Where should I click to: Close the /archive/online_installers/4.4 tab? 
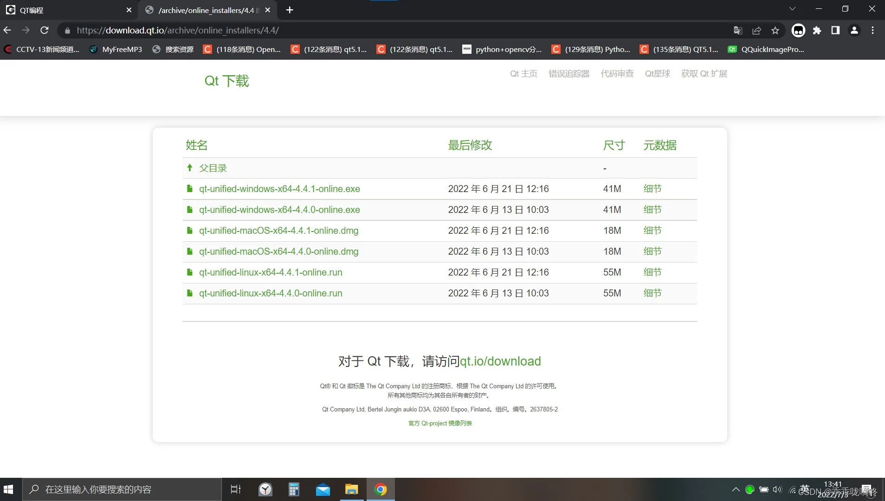pyautogui.click(x=267, y=10)
